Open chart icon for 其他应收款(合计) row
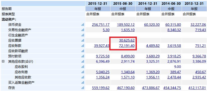Image resolution: width=207 pixels, height=91 pixels. [83, 62]
